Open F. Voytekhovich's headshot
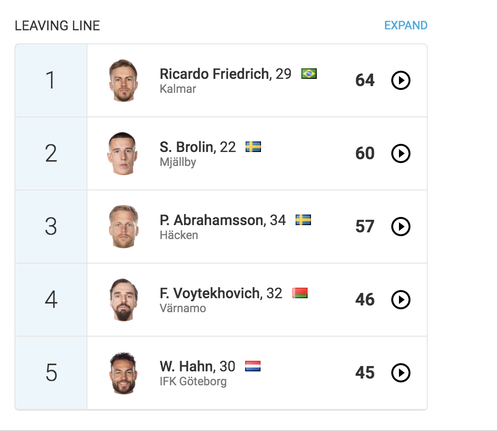This screenshot has height=431, width=497. point(124,300)
